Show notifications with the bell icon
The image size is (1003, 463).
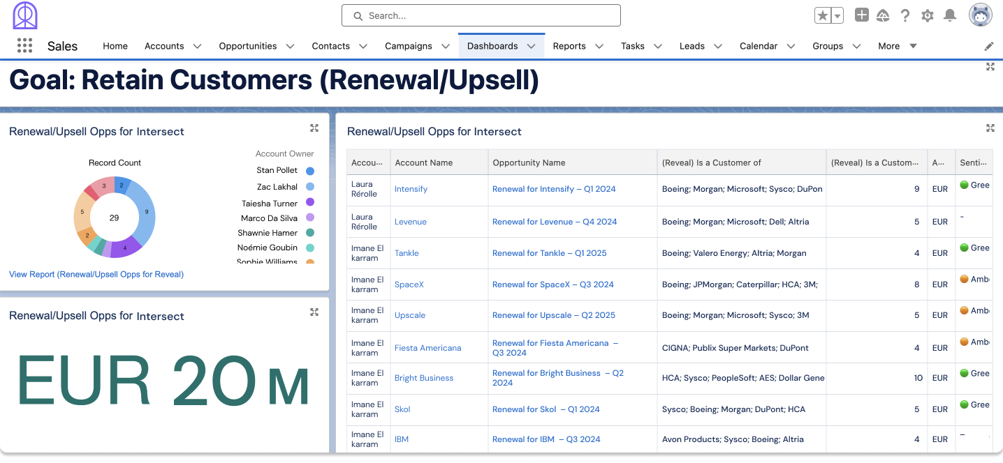coord(950,15)
